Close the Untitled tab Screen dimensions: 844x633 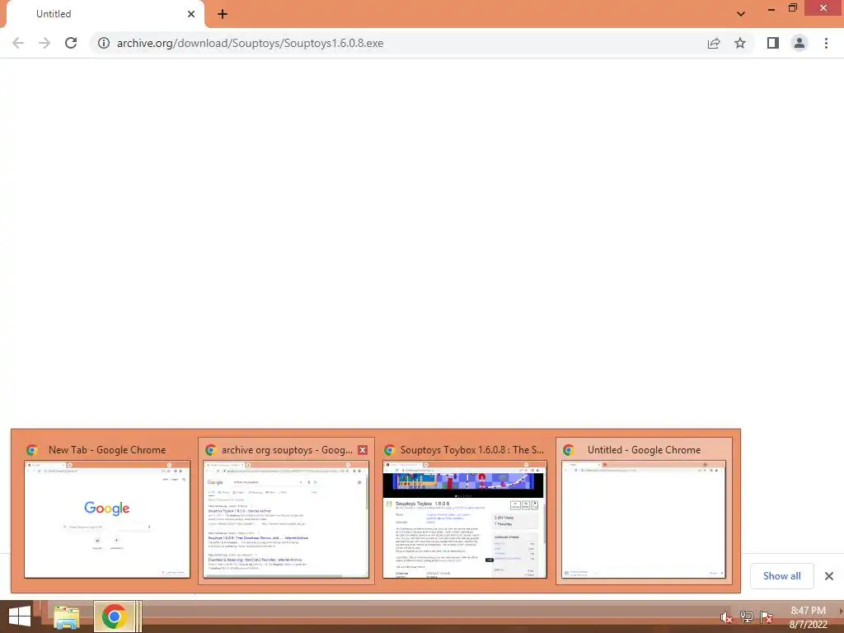[x=191, y=14]
